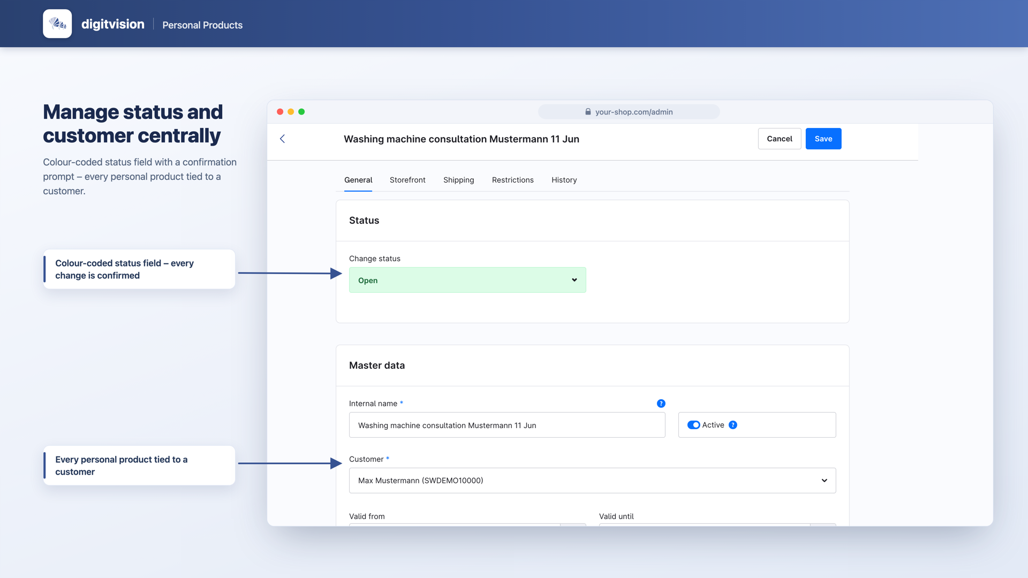The height and width of the screenshot is (578, 1028).
Task: View the History tab
Action: [x=564, y=180]
